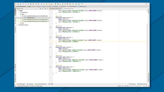Click the onStart override gutter icon
Viewport: 164px width, 92px height.
(50, 18)
